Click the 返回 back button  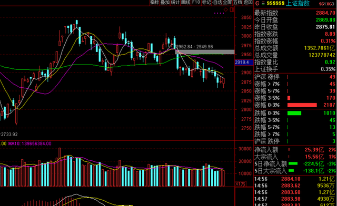(248, 2)
